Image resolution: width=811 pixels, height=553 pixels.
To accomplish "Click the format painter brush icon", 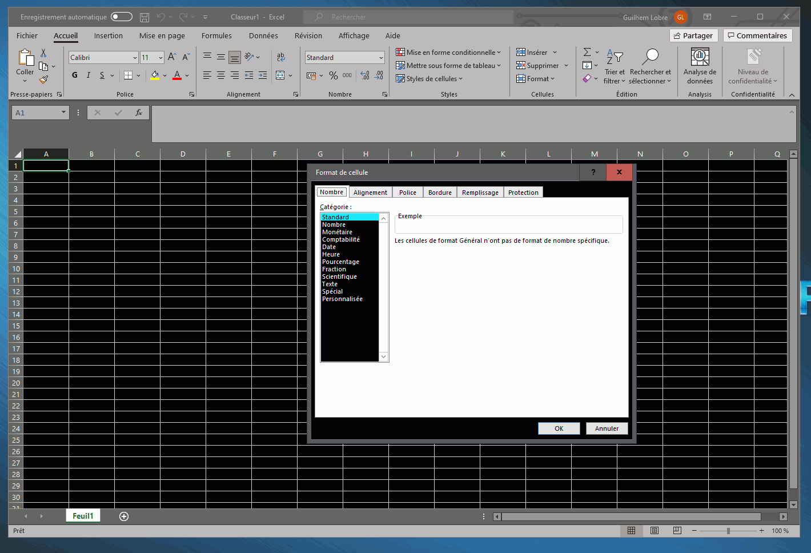I will click(43, 80).
